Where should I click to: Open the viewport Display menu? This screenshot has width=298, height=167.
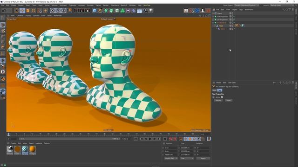click(28, 16)
